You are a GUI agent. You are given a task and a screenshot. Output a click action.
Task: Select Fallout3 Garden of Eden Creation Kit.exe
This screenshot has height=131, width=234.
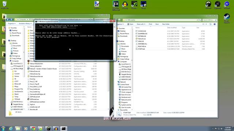point(43,69)
